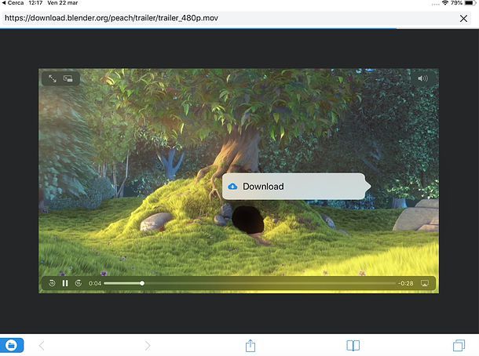Open bookmarks book icon
Viewport: 479px width, 356px height.
point(353,346)
